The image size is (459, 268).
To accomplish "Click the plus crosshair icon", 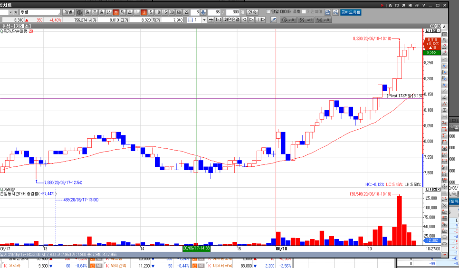I will [211, 20].
